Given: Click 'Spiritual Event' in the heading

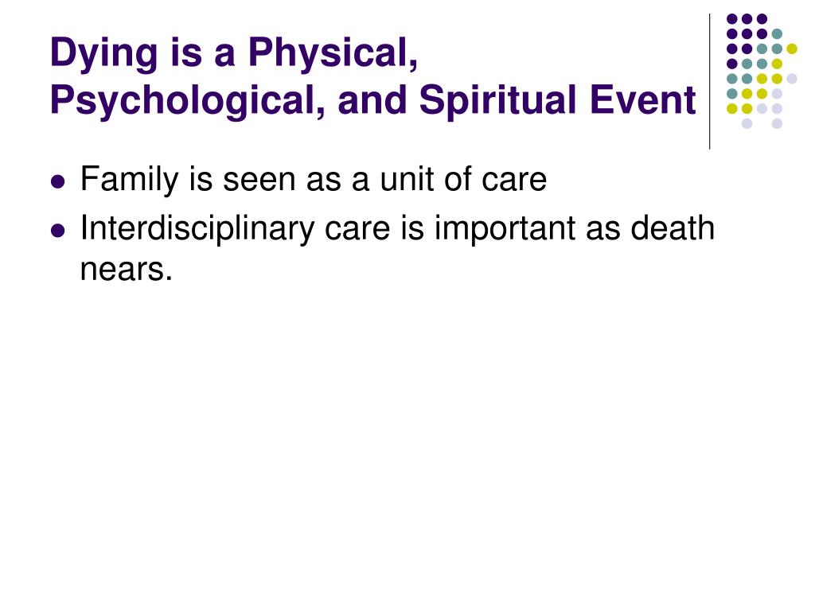Looking at the screenshot, I should click(557, 100).
